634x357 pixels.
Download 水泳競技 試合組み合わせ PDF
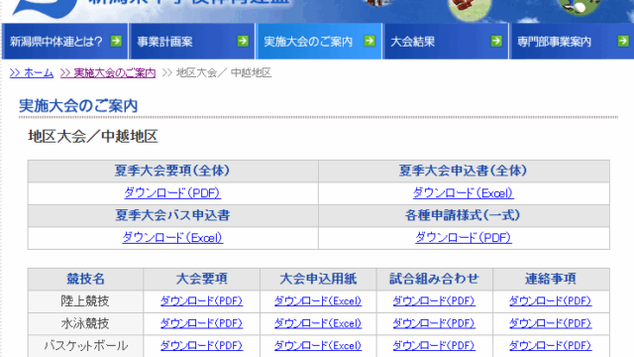434,323
